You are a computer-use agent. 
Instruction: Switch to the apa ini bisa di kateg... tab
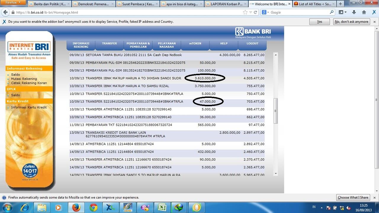tap(182, 4)
